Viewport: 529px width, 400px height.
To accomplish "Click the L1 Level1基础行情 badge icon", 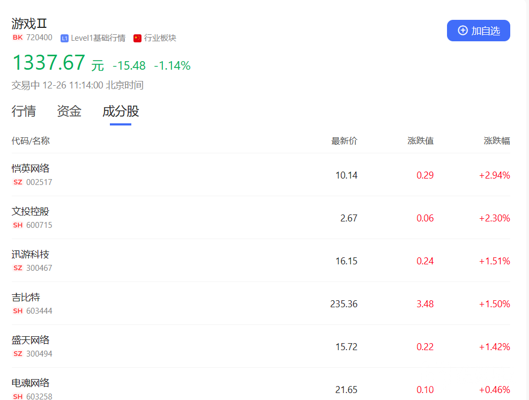I will point(64,38).
